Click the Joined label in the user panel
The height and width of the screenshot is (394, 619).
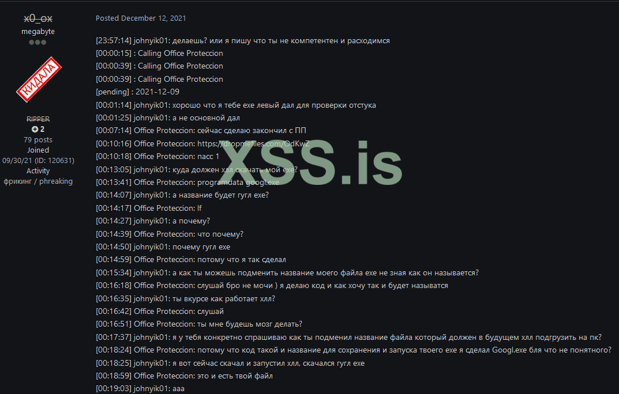38,150
